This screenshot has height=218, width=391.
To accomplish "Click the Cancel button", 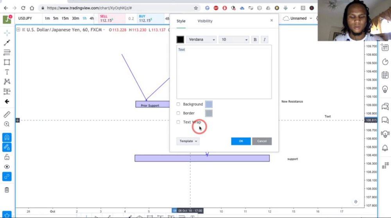I will (x=262, y=141).
